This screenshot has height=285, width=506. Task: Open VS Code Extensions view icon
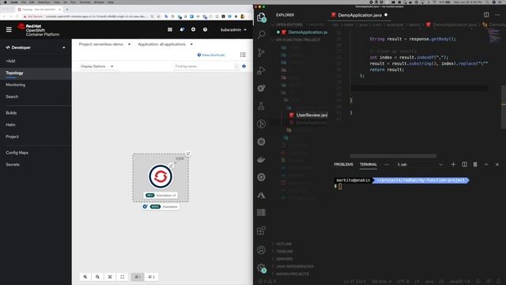[x=262, y=230]
